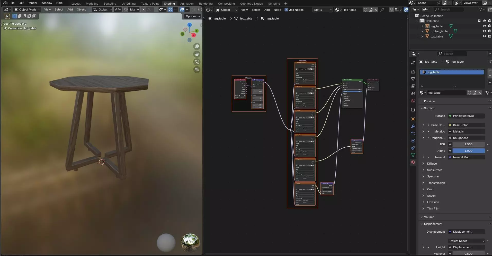This screenshot has height=256, width=492.
Task: Open the Render properties tab icon
Action: [413, 72]
